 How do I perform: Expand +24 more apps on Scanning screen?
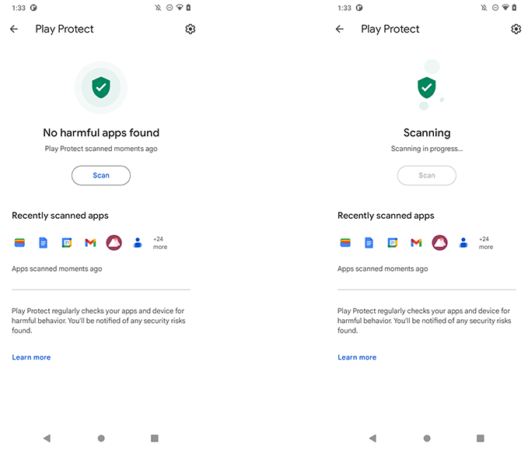click(x=486, y=243)
